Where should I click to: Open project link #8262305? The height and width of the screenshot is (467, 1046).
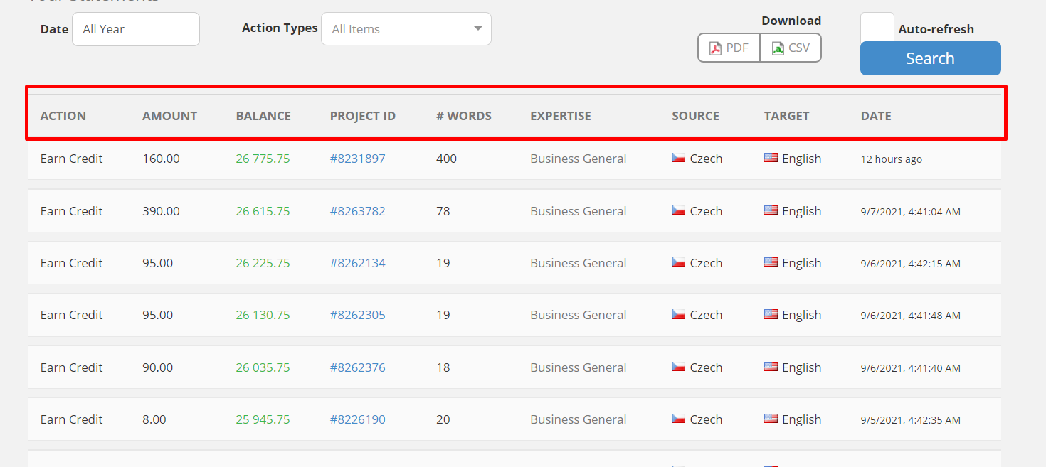[357, 315]
